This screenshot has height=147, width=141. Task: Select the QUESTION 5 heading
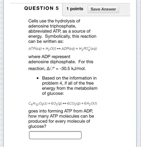(41, 8)
